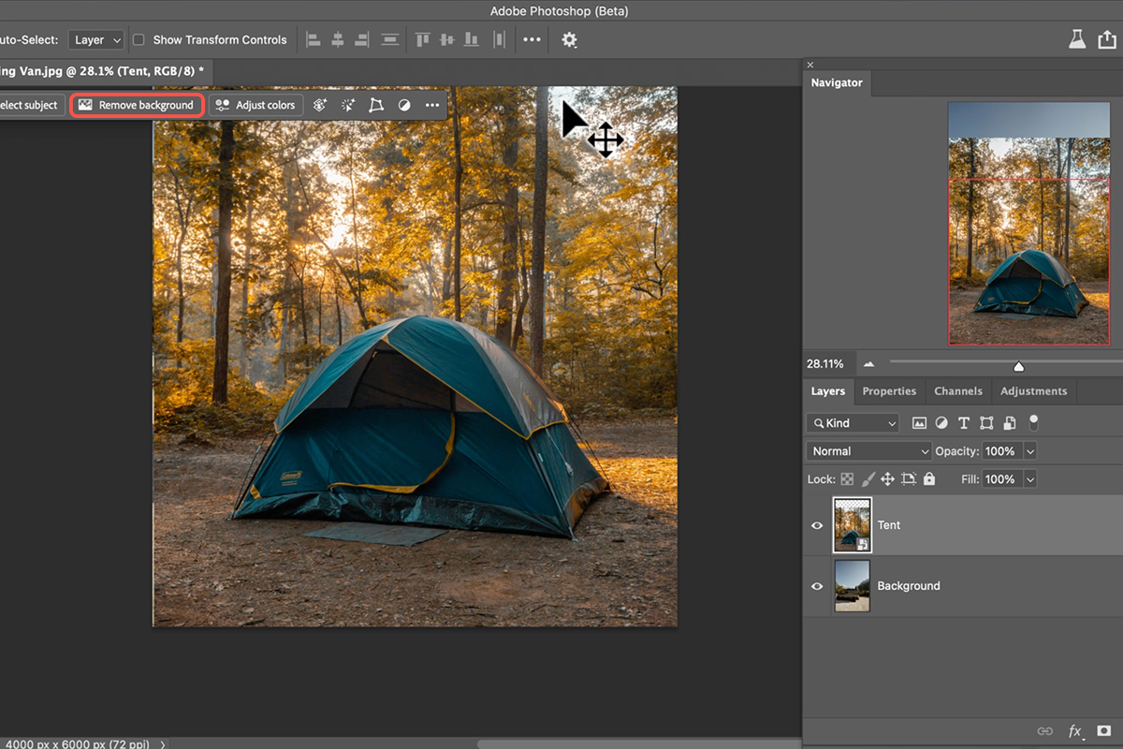Hide the Tent layer
The width and height of the screenshot is (1123, 749).
pyautogui.click(x=816, y=525)
